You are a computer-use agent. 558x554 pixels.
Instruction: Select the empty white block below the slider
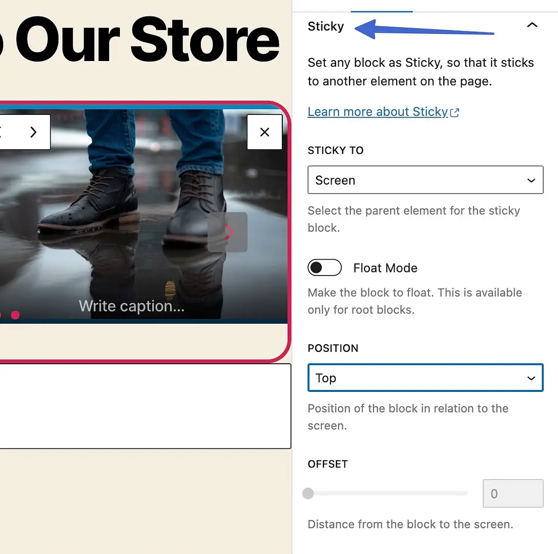point(143,406)
